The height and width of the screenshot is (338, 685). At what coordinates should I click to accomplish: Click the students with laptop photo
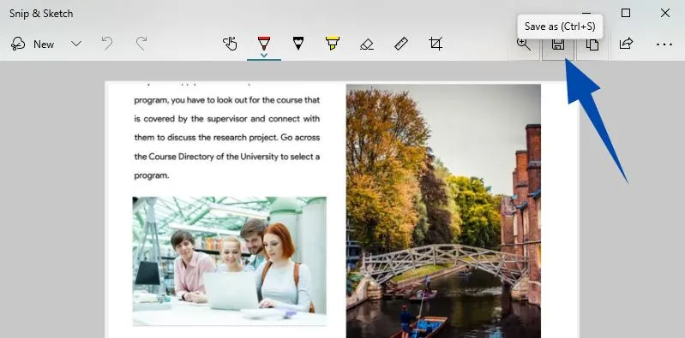230,261
